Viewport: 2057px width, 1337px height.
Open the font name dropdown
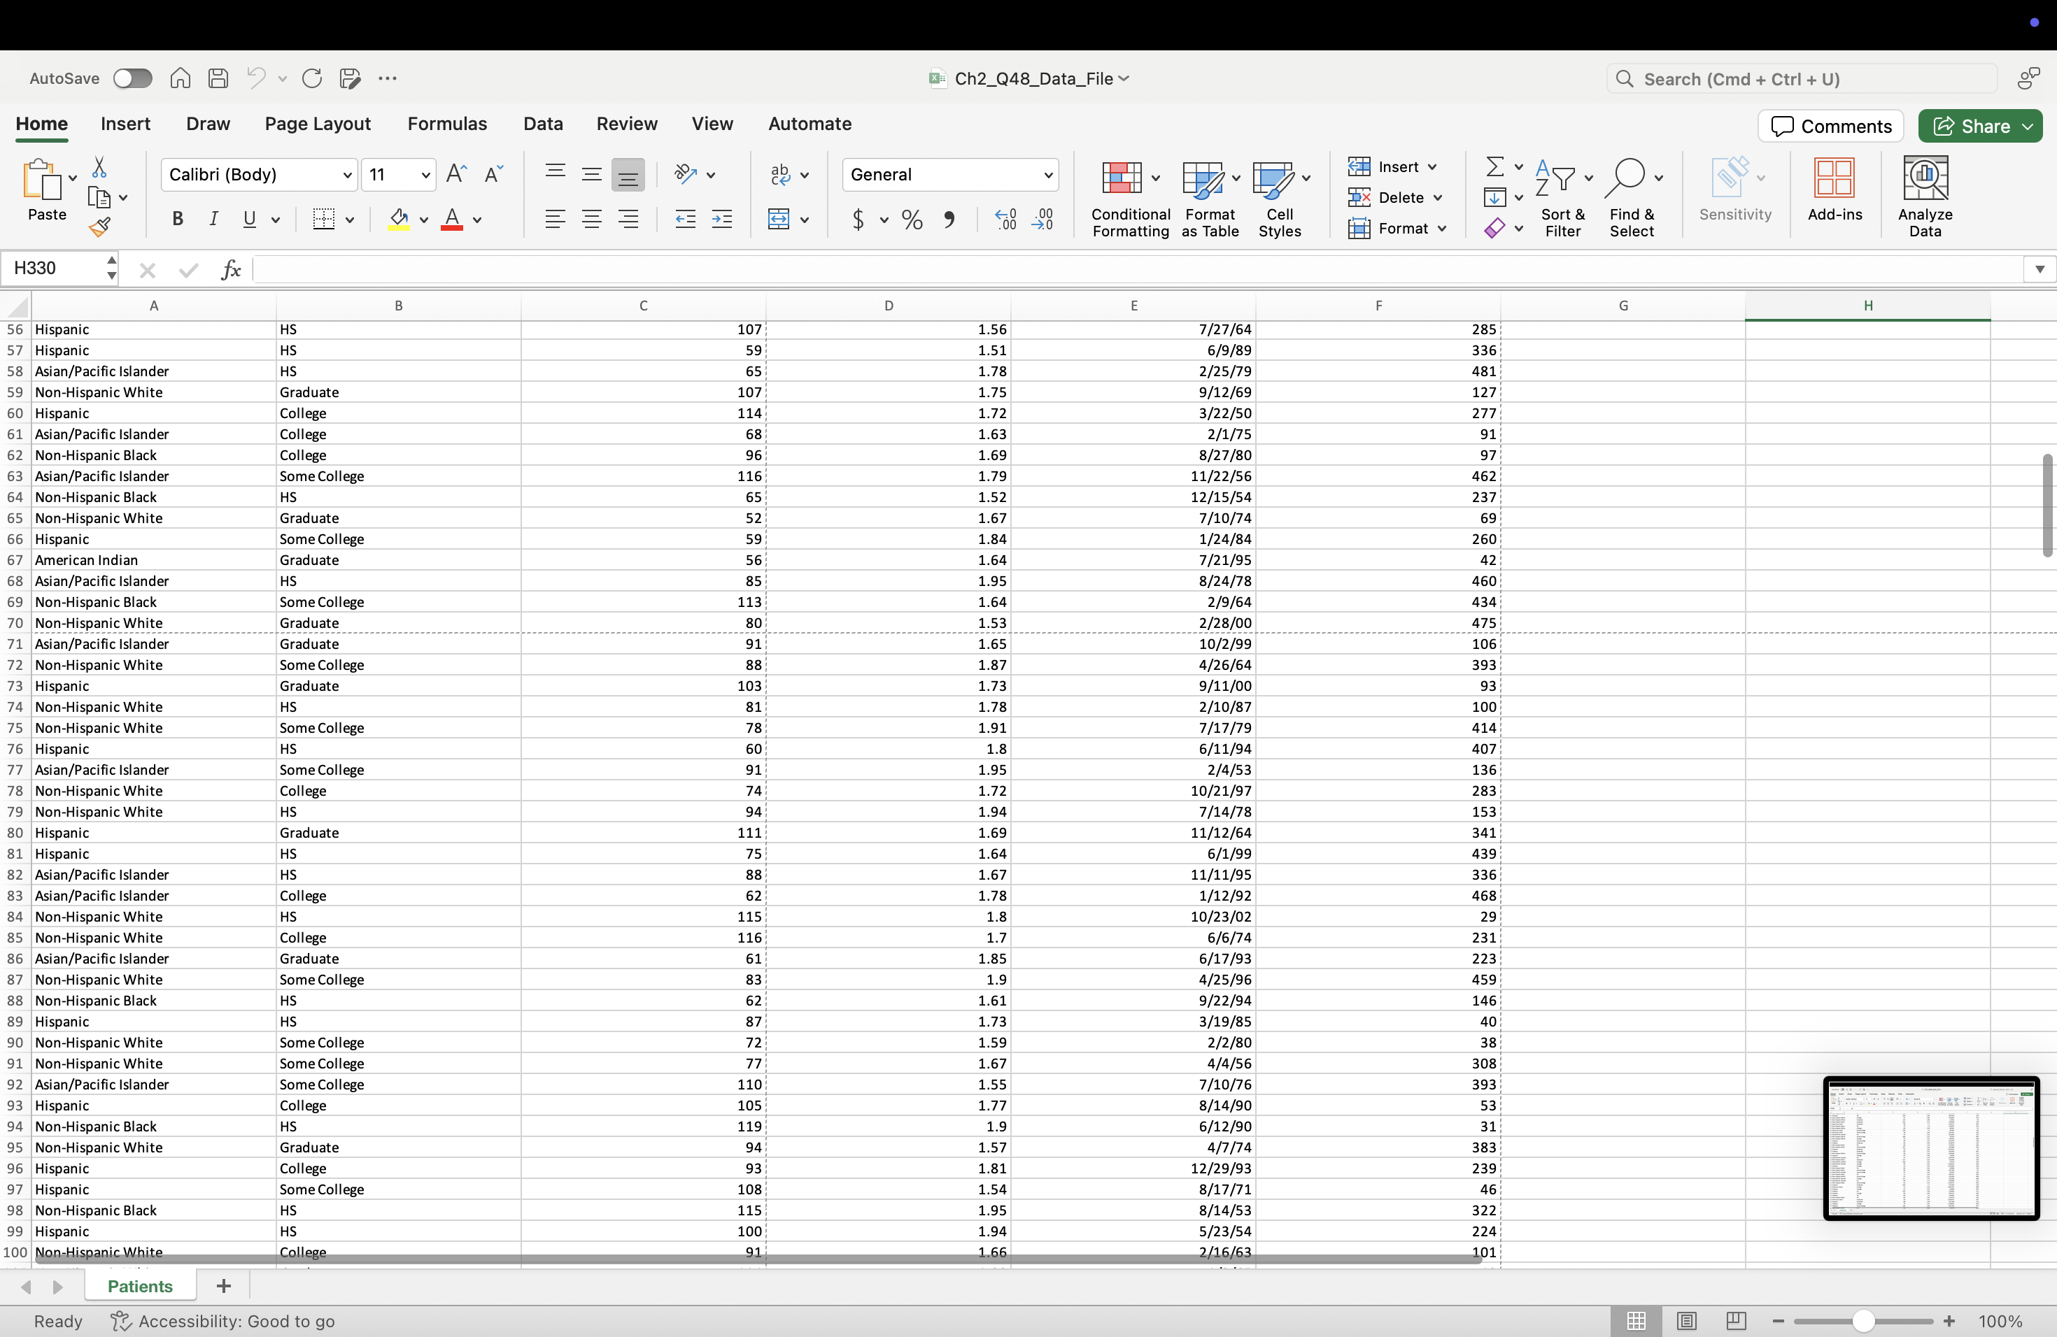coord(346,176)
